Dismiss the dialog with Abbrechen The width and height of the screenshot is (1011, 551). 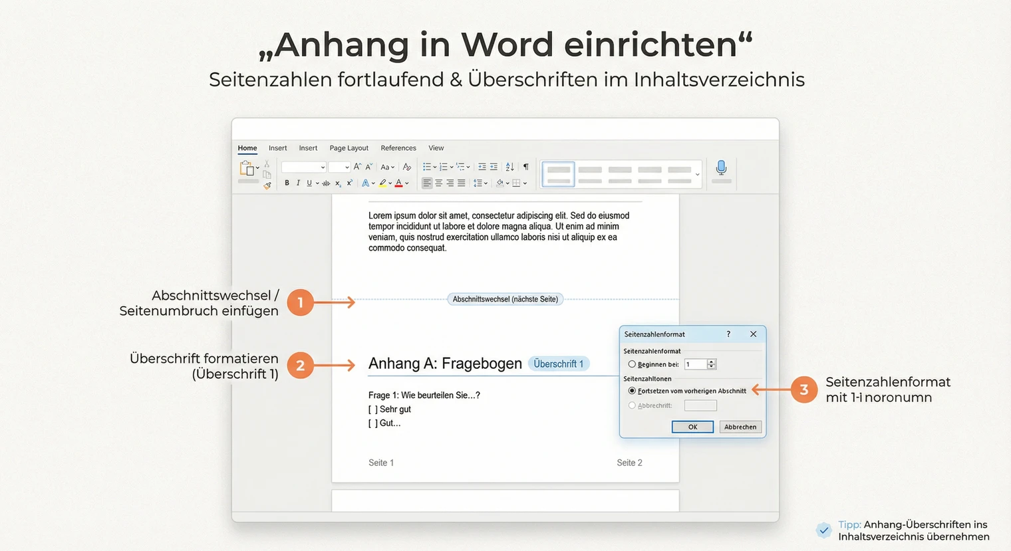pyautogui.click(x=740, y=426)
